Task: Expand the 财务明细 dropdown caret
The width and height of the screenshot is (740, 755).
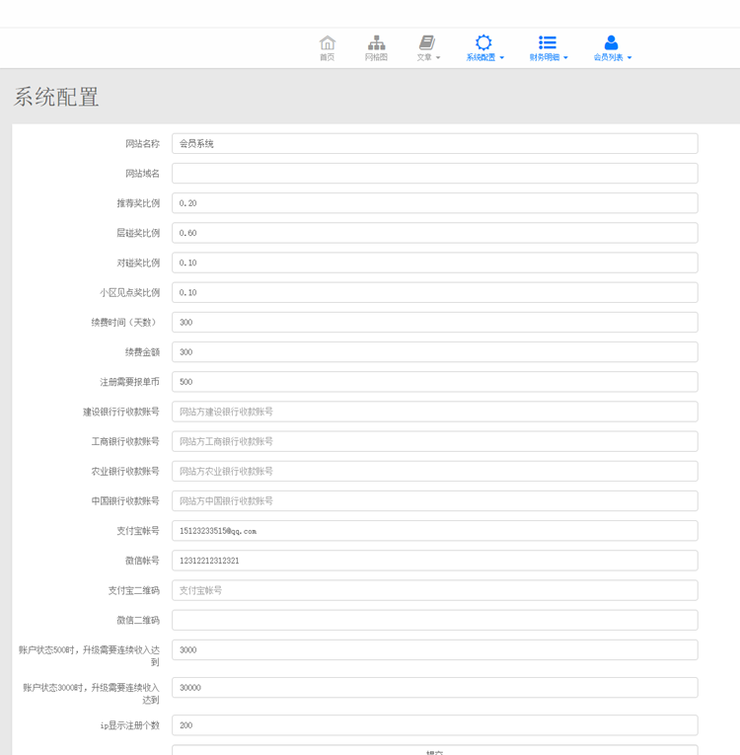Action: pyautogui.click(x=565, y=58)
